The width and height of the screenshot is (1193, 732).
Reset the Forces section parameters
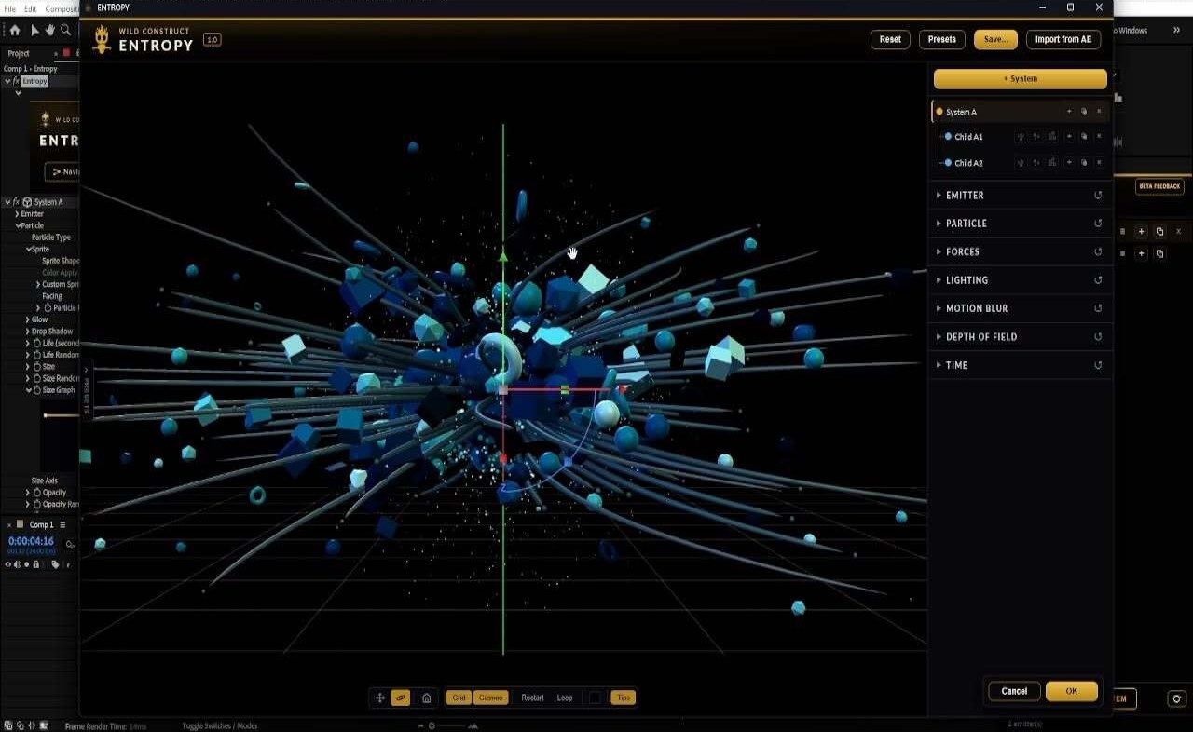(1098, 251)
